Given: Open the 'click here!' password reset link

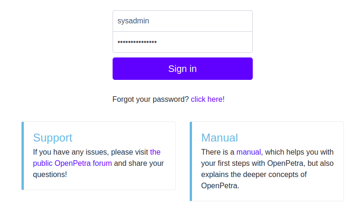Looking at the screenshot, I should pos(207,99).
